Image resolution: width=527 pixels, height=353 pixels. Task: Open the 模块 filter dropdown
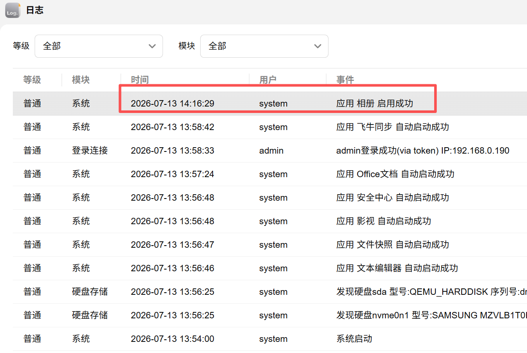coord(264,46)
